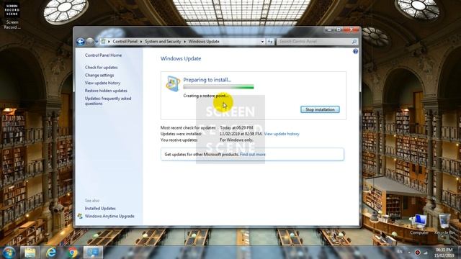This screenshot has width=461, height=259.
Task: Open the Recycle Bin desktop icon
Action: click(444, 224)
